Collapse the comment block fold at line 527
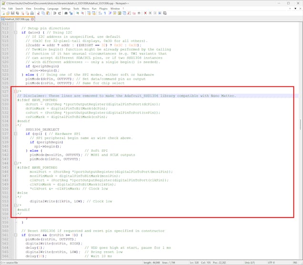303x265 pixels. click(16, 91)
